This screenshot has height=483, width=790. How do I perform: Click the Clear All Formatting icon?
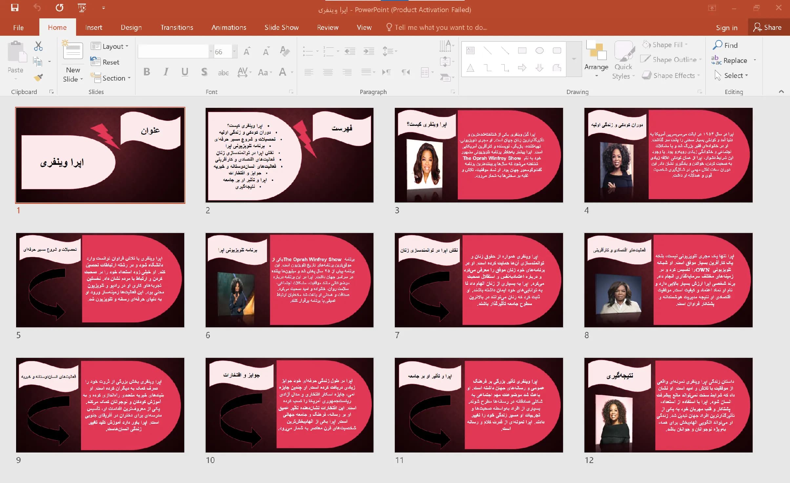pos(285,51)
